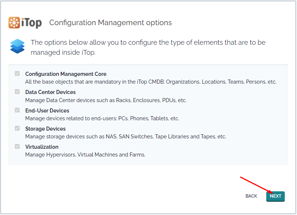This screenshot has height=215, width=297.
Task: Toggle the Data Center Devices checkbox
Action: tap(17, 92)
